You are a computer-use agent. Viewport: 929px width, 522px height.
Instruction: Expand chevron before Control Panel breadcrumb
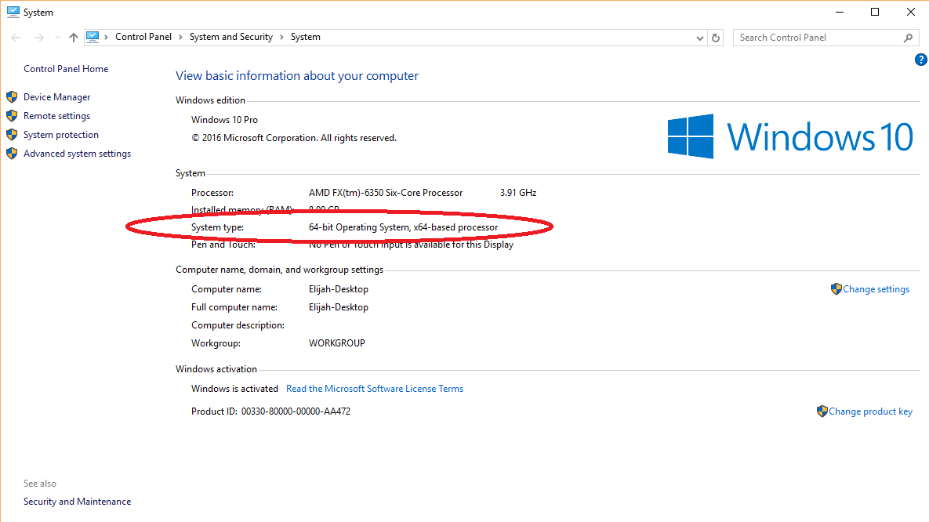106,37
